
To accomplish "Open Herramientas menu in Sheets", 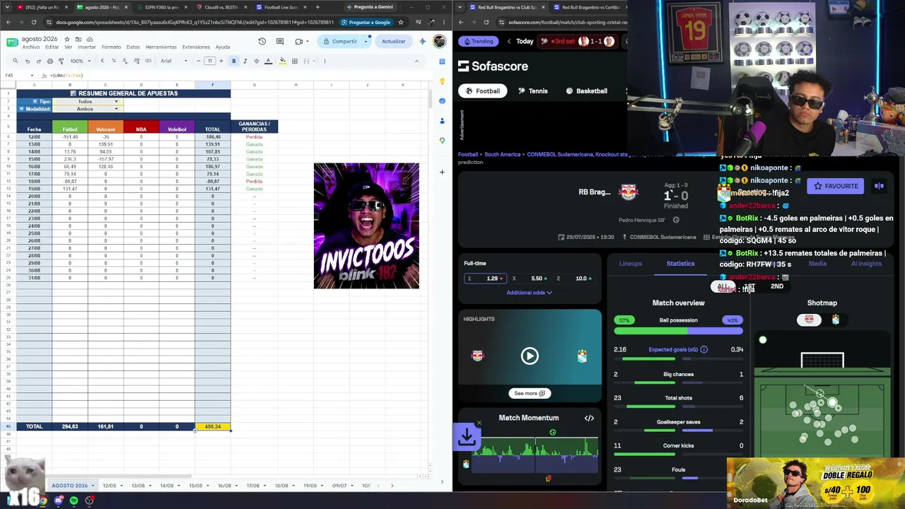I will pos(161,47).
